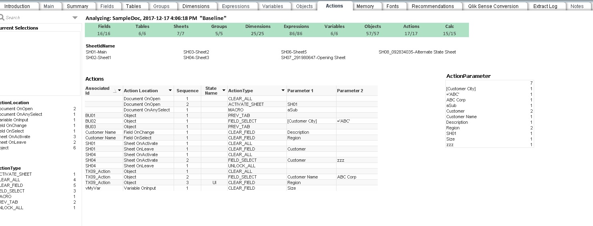Image resolution: width=593 pixels, height=226 pixels.
Task: Open the Notes tab
Action: [x=577, y=6]
